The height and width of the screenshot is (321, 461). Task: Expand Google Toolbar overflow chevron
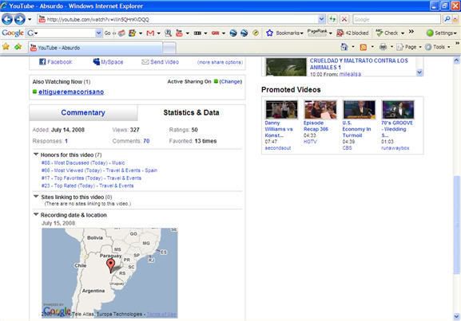[411, 31]
